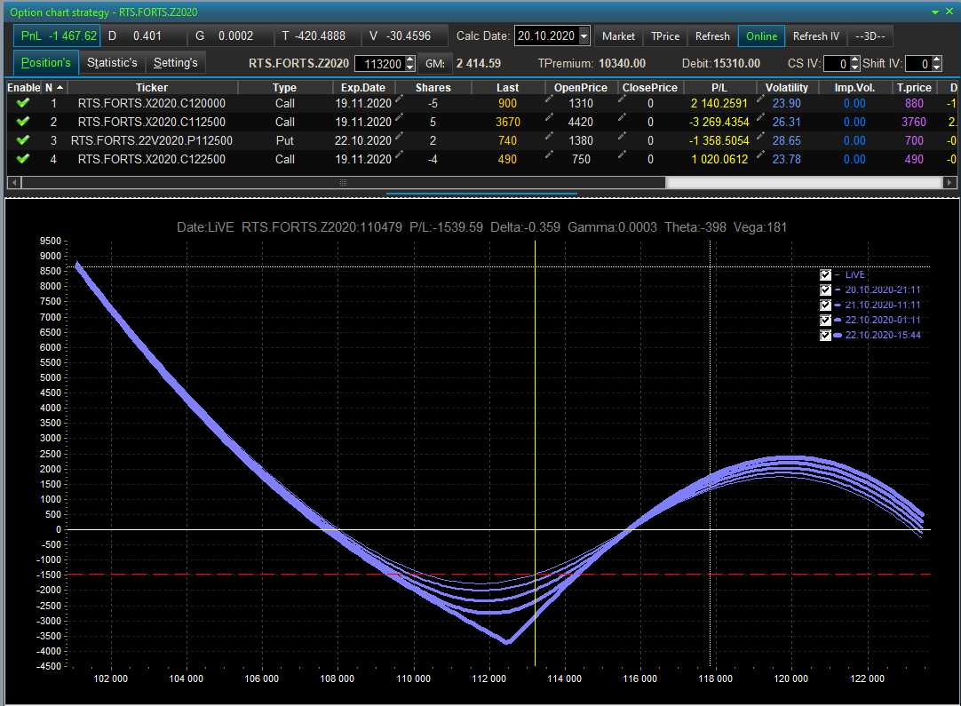This screenshot has width=961, height=706.
Task: Increase the CS IV spinner value
Action: click(854, 59)
